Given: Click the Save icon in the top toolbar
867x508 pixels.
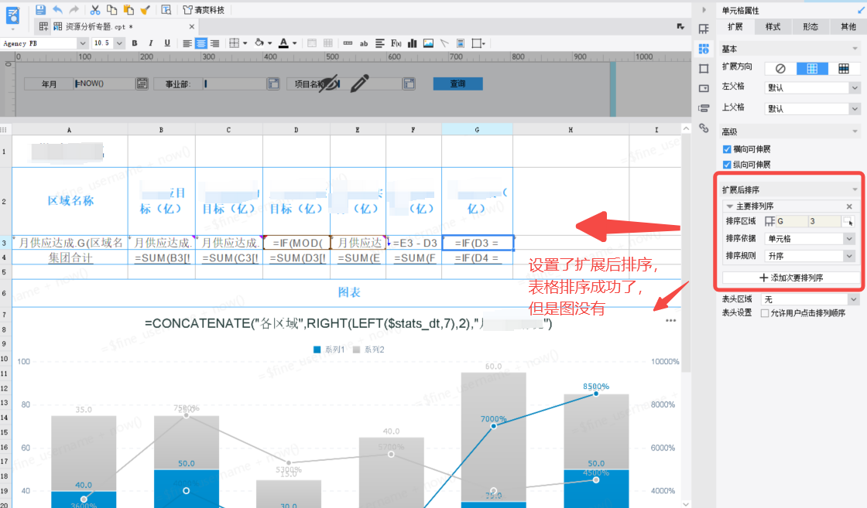Looking at the screenshot, I should click(x=39, y=9).
